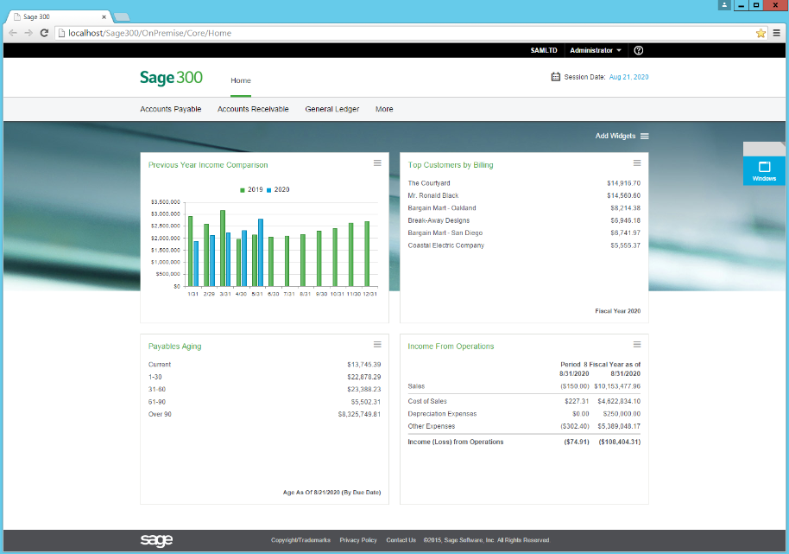
Task: Open the General Ledger menu
Action: [x=331, y=109]
